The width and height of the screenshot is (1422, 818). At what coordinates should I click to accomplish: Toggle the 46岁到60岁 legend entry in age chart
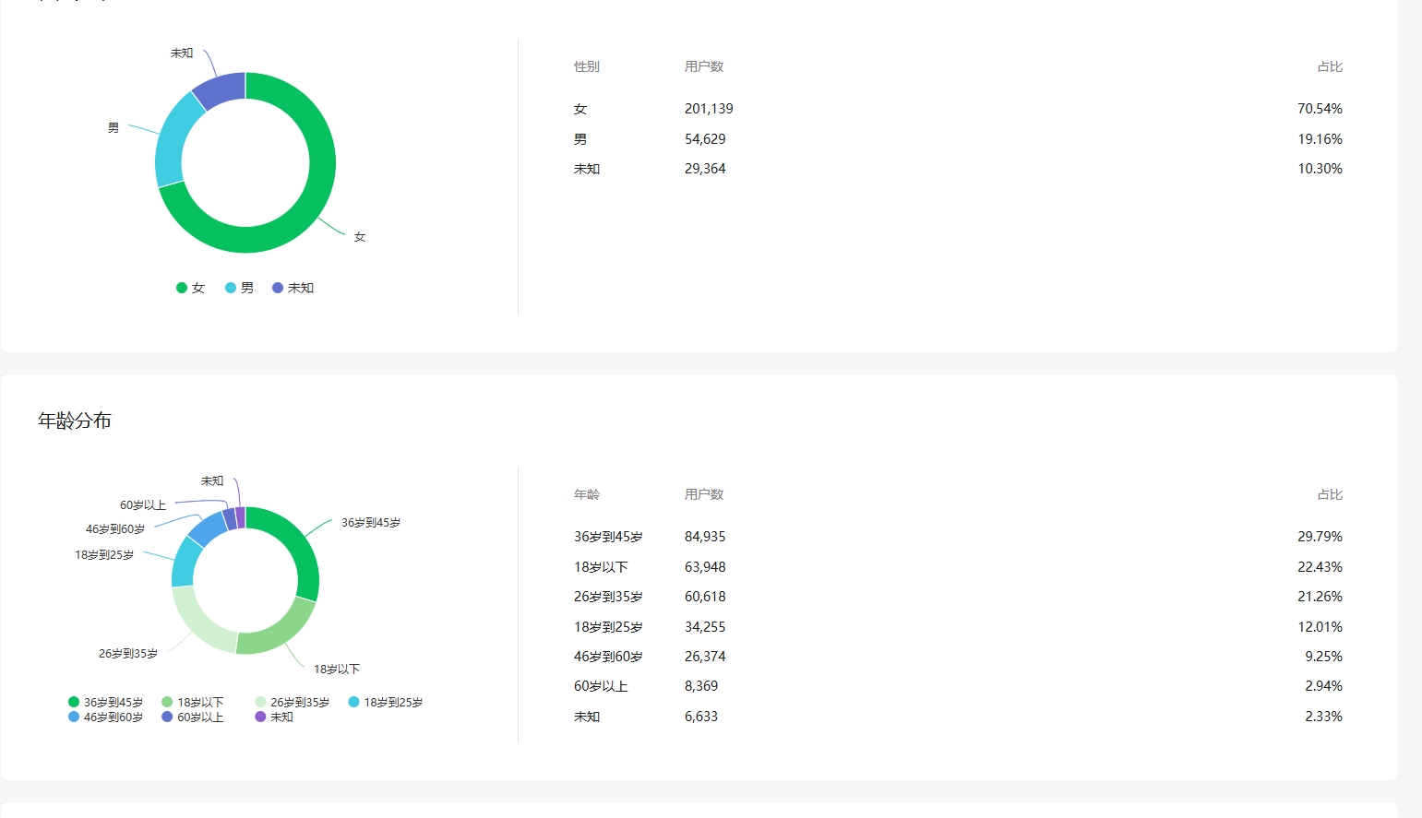(x=106, y=717)
